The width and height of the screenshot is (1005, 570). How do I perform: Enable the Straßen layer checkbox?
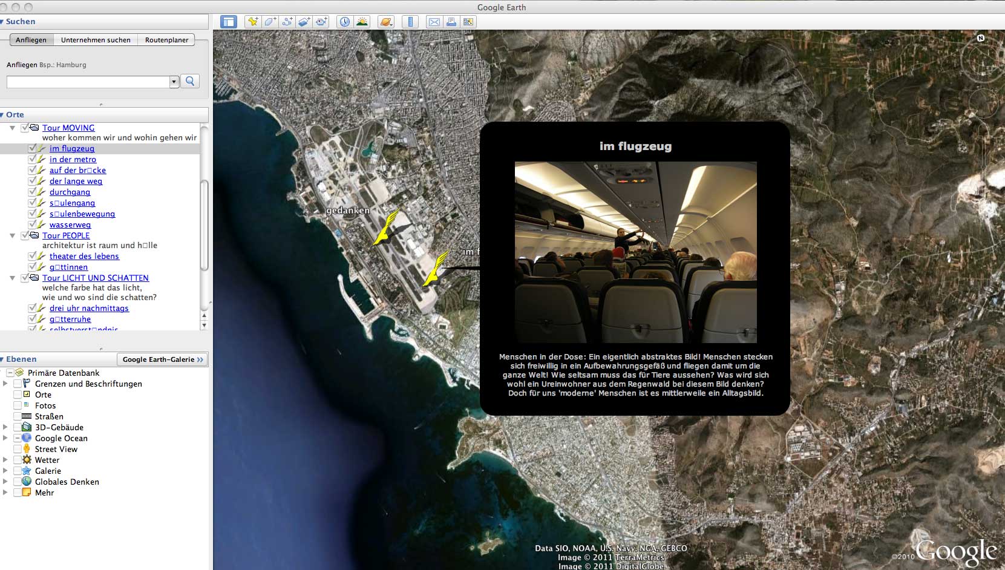click(x=18, y=416)
